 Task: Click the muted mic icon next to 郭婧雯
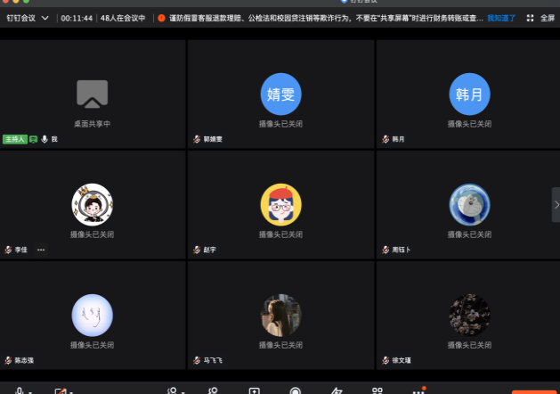click(x=197, y=139)
